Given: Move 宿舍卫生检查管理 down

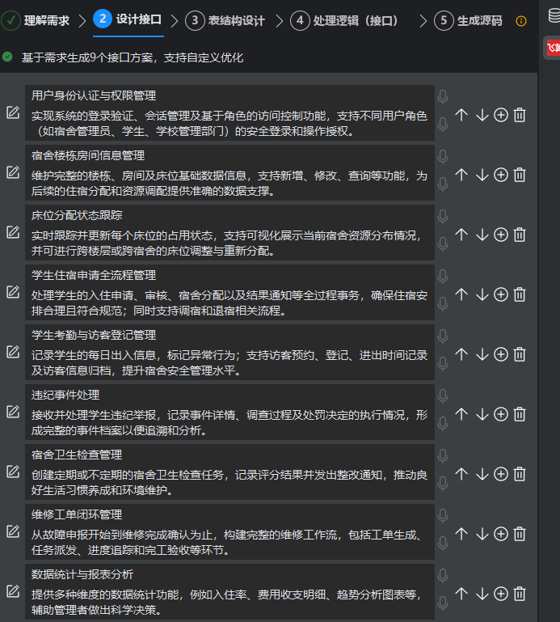Looking at the screenshot, I should [482, 475].
